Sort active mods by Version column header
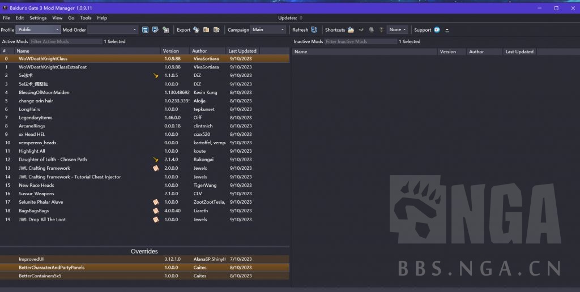The image size is (580, 292). click(x=175, y=51)
